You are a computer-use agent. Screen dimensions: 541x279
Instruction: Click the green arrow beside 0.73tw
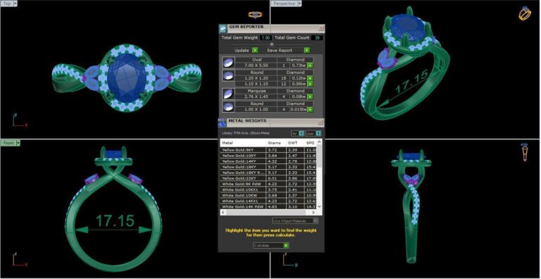tap(310, 66)
